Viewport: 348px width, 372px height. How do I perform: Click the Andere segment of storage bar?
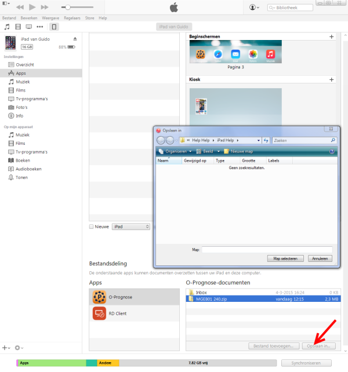[x=108, y=363]
